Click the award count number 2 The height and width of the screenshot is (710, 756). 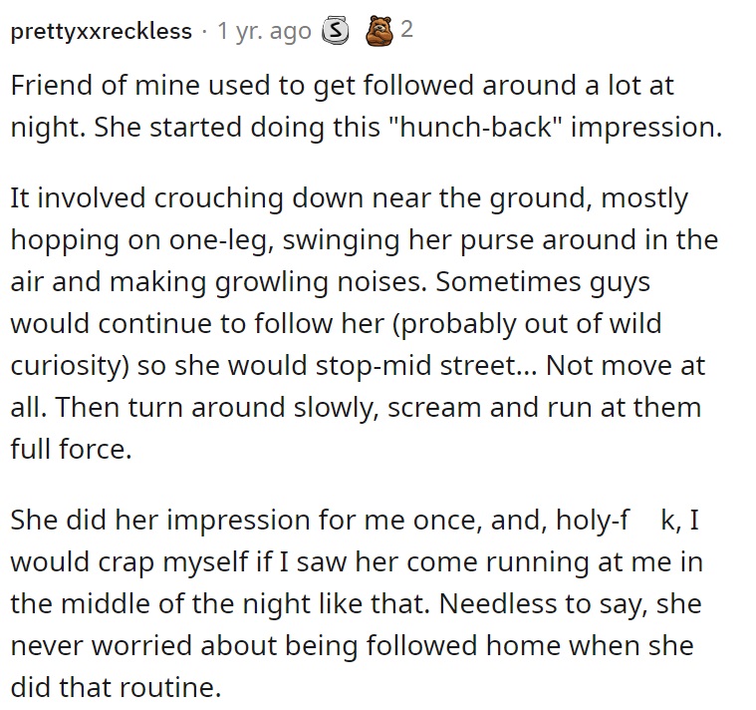(x=407, y=30)
